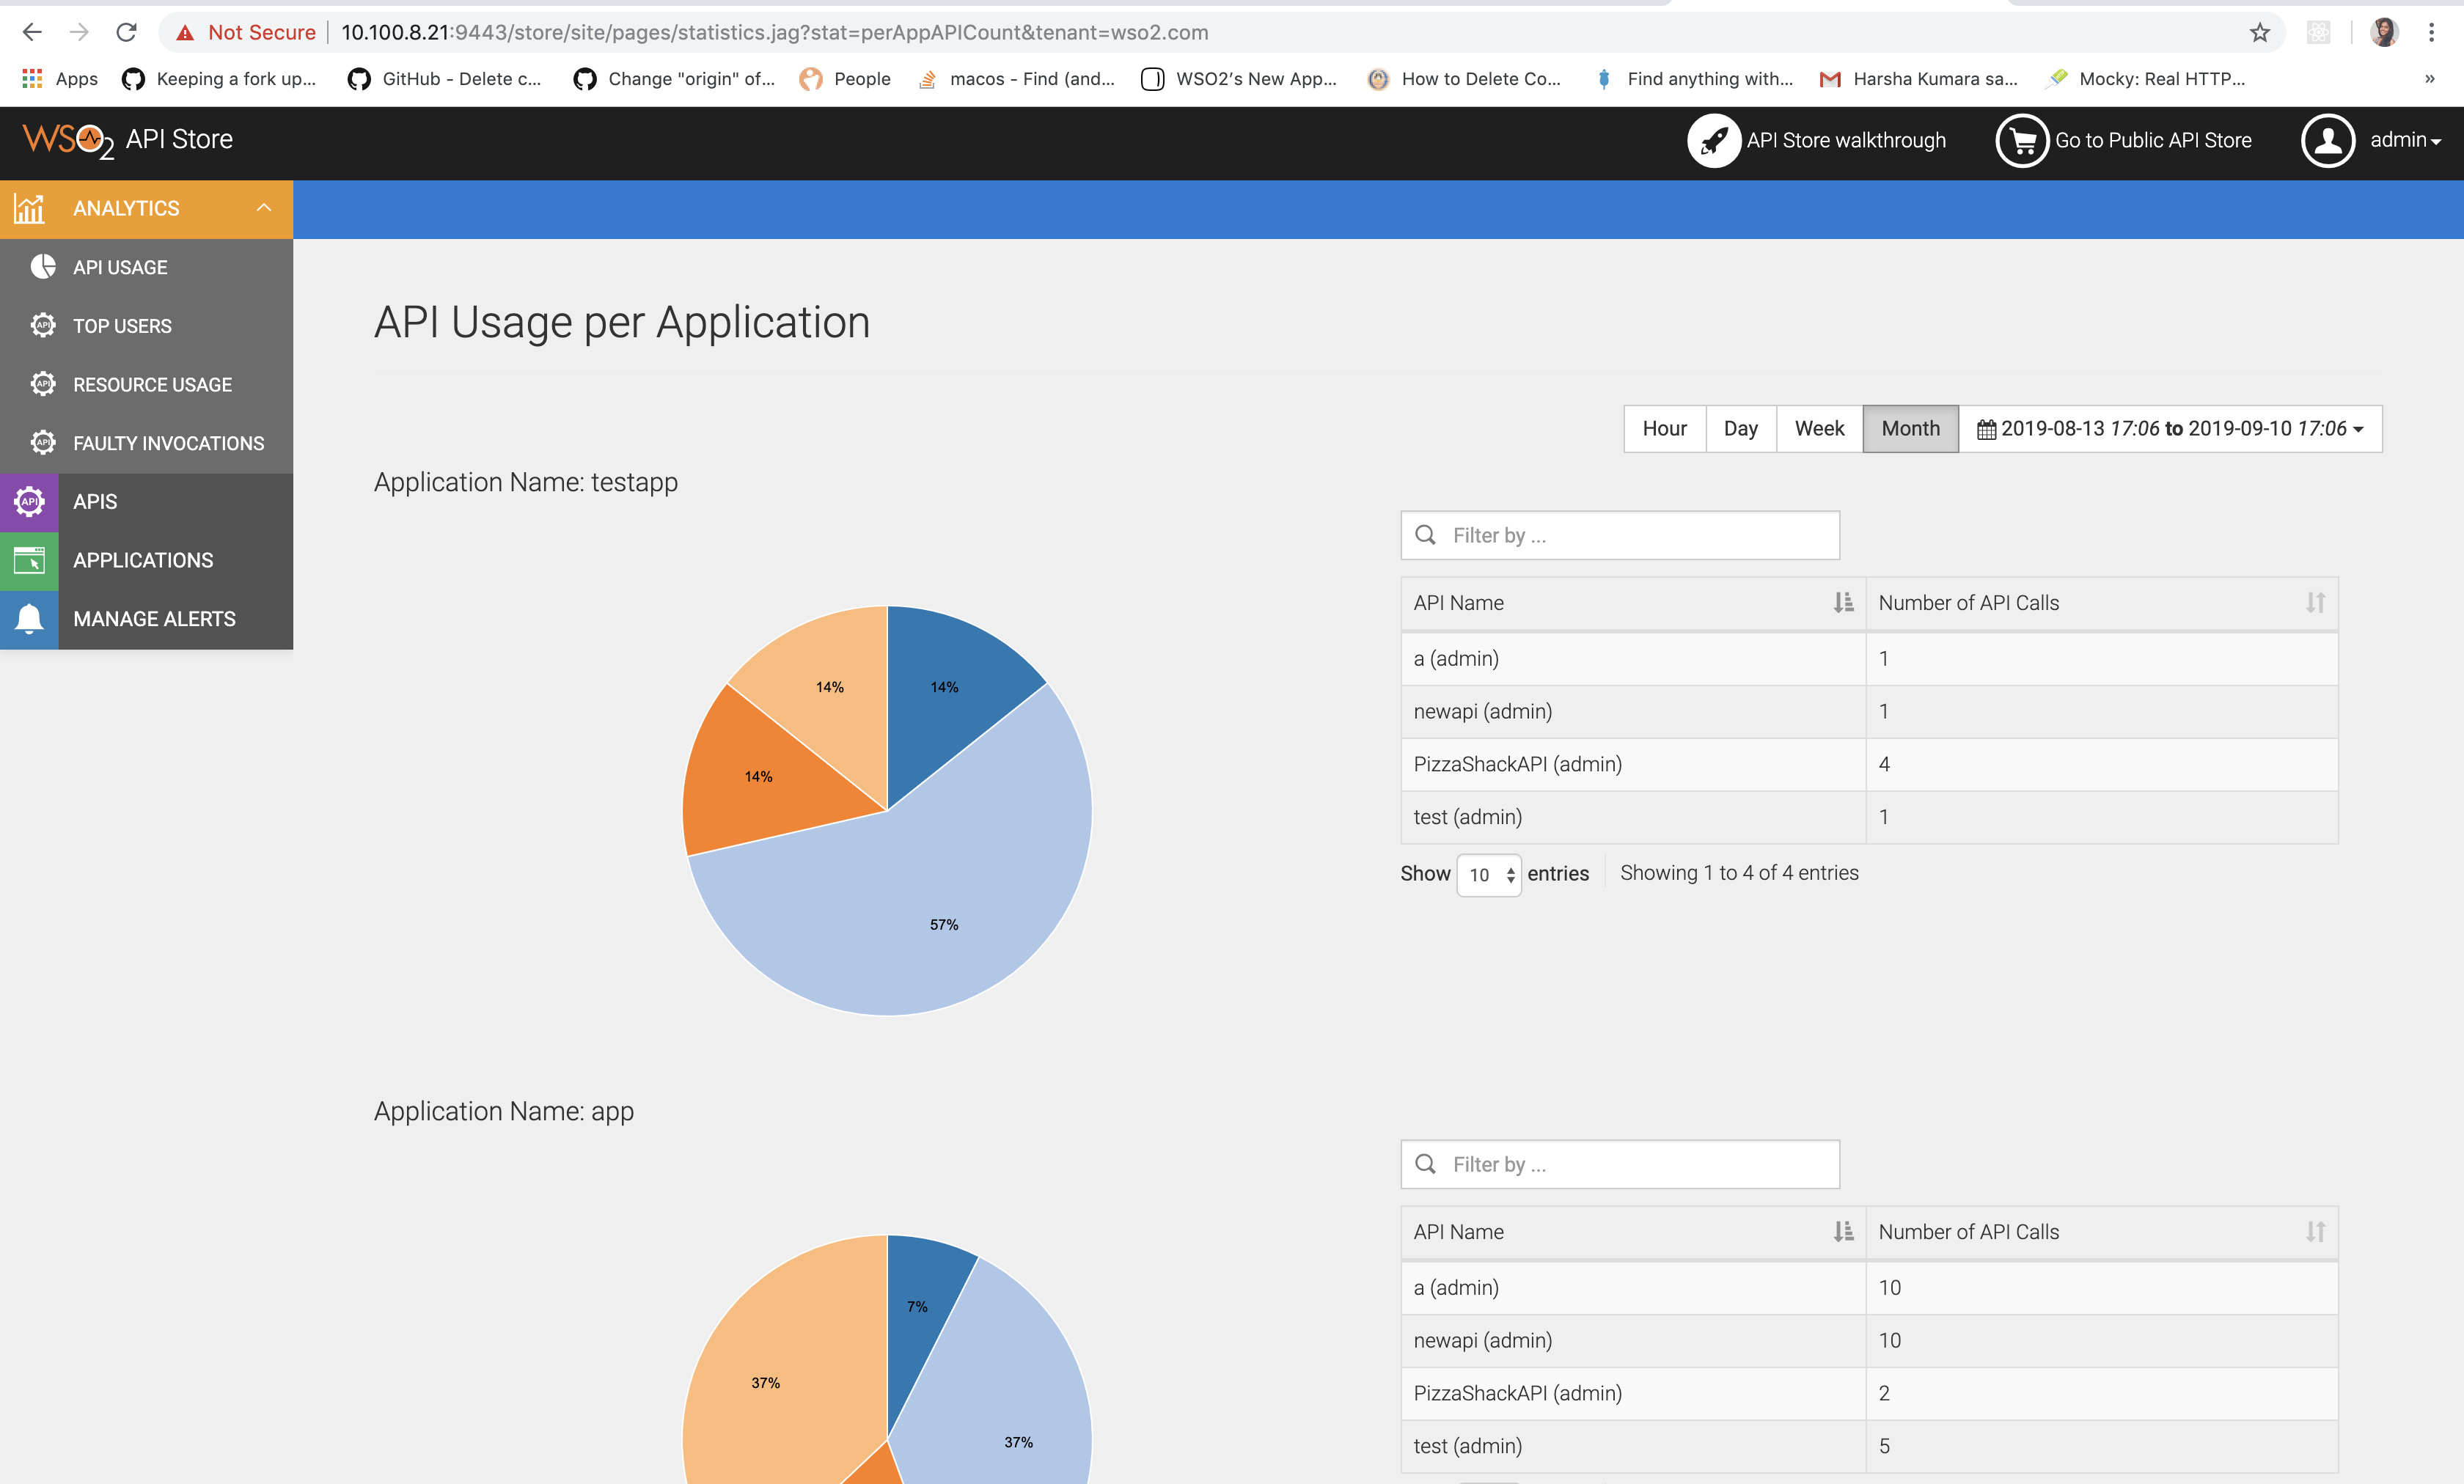The width and height of the screenshot is (2464, 1484).
Task: Open the admin account dropdown
Action: [2405, 140]
